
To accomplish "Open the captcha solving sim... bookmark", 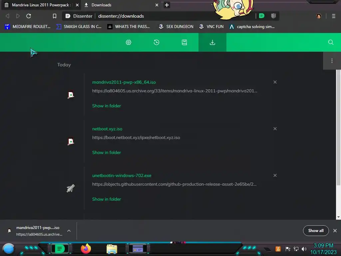I will (x=252, y=27).
